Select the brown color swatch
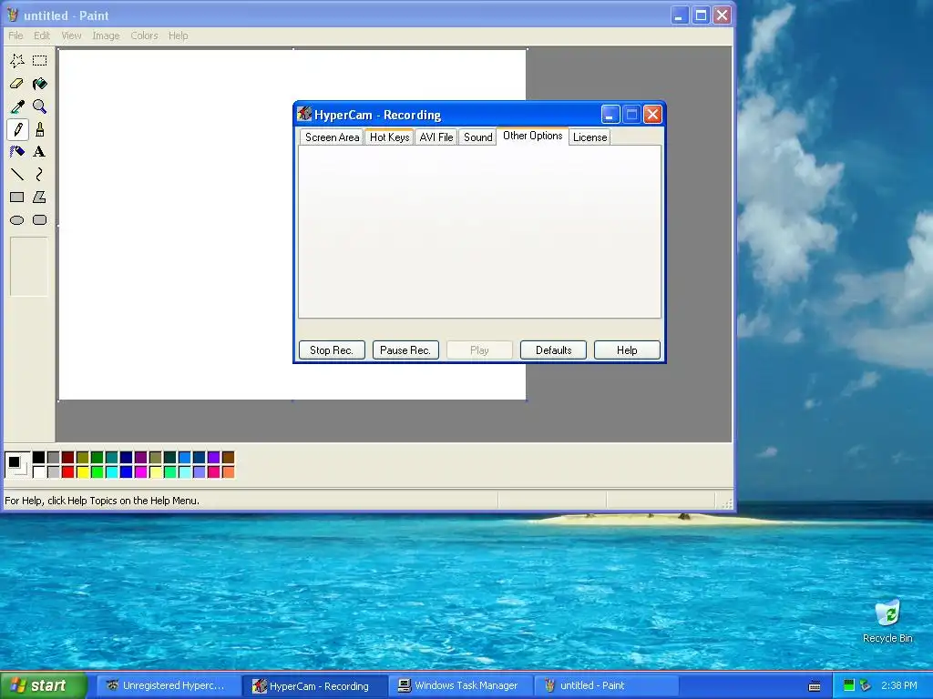 [x=229, y=457]
